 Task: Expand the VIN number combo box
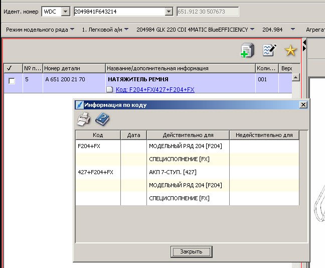(169, 11)
